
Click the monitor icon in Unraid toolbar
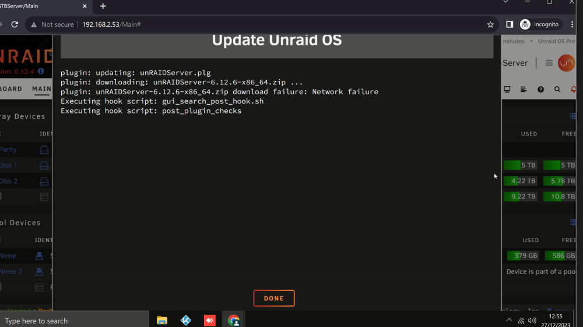click(x=507, y=90)
